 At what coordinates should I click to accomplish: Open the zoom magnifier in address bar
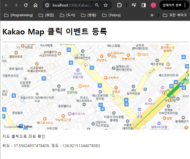(97, 5)
